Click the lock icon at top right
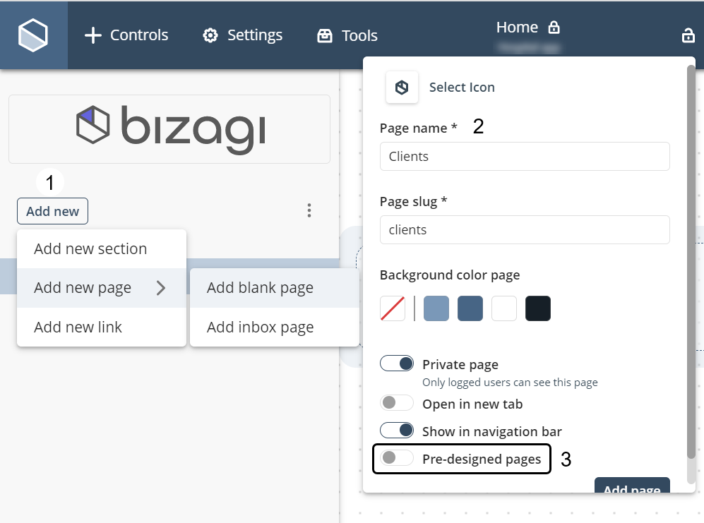 [688, 35]
